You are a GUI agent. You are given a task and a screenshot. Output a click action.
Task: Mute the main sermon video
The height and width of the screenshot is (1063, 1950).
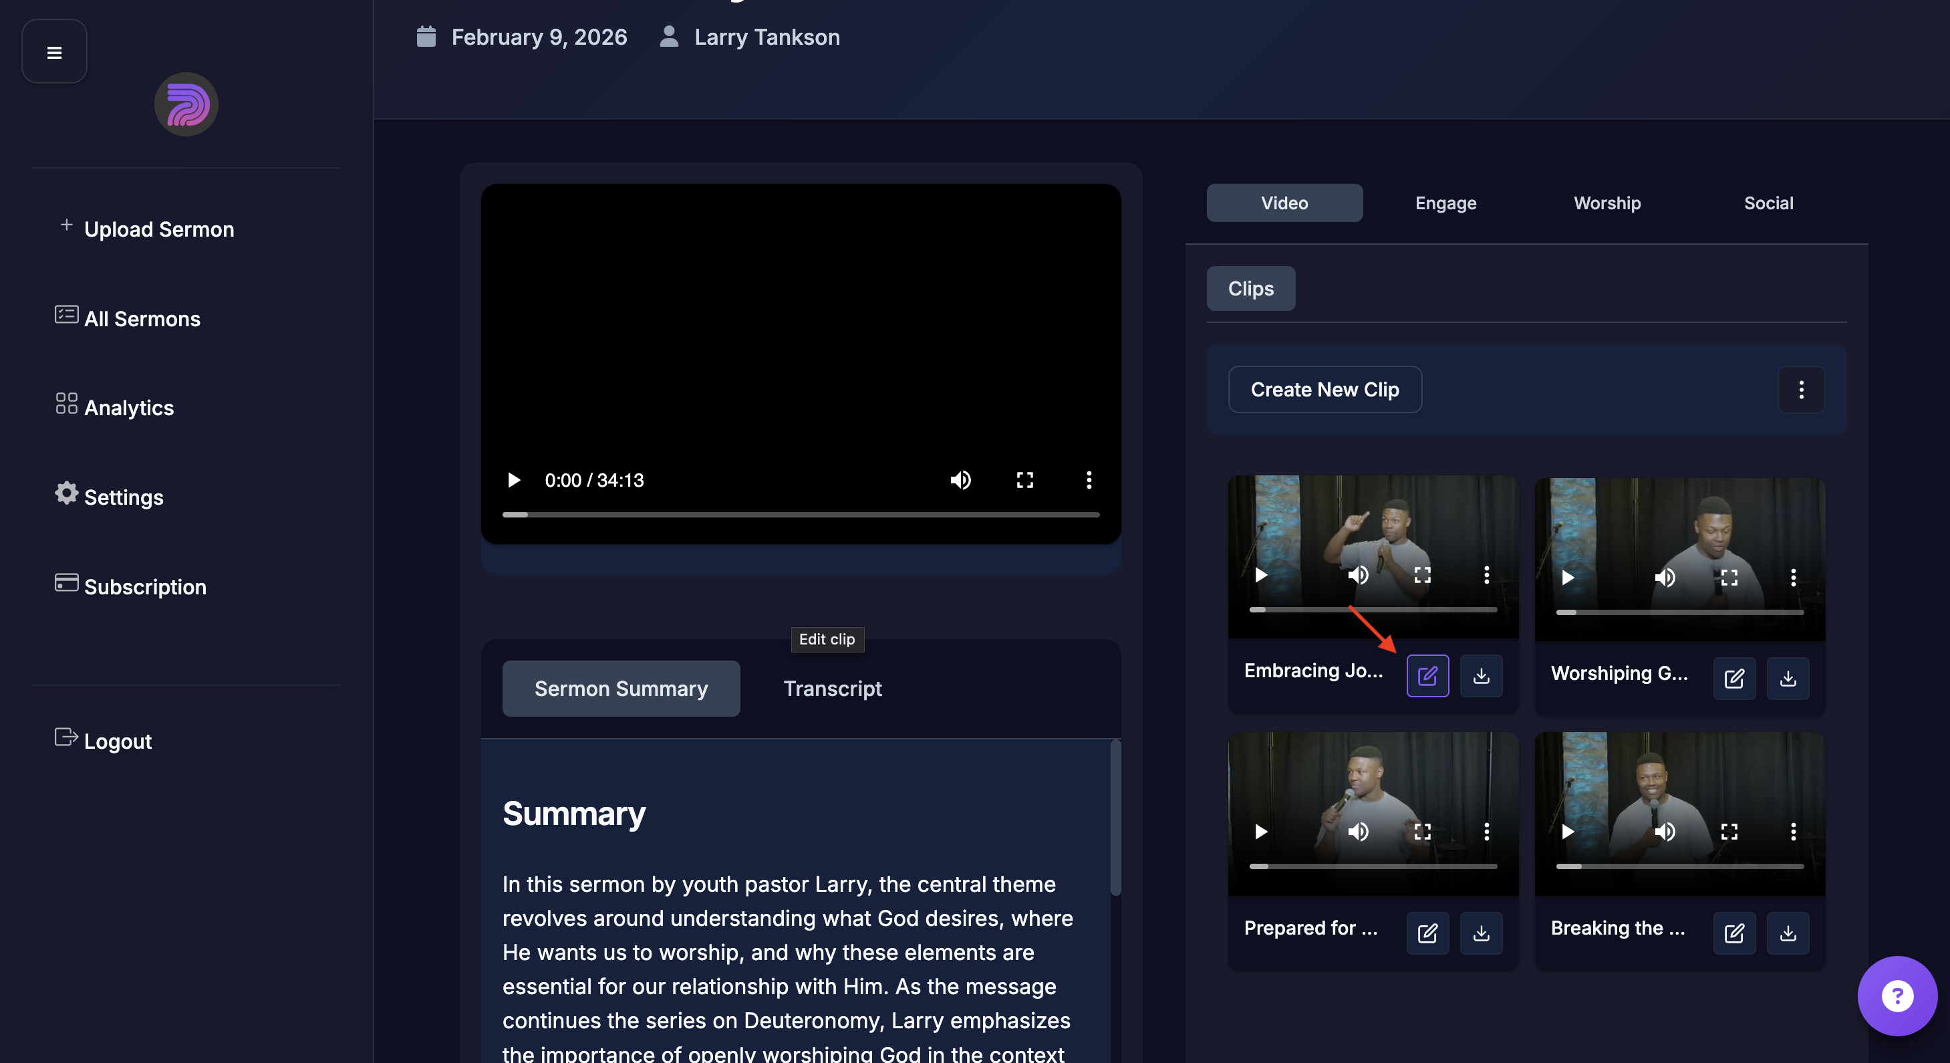coord(960,480)
